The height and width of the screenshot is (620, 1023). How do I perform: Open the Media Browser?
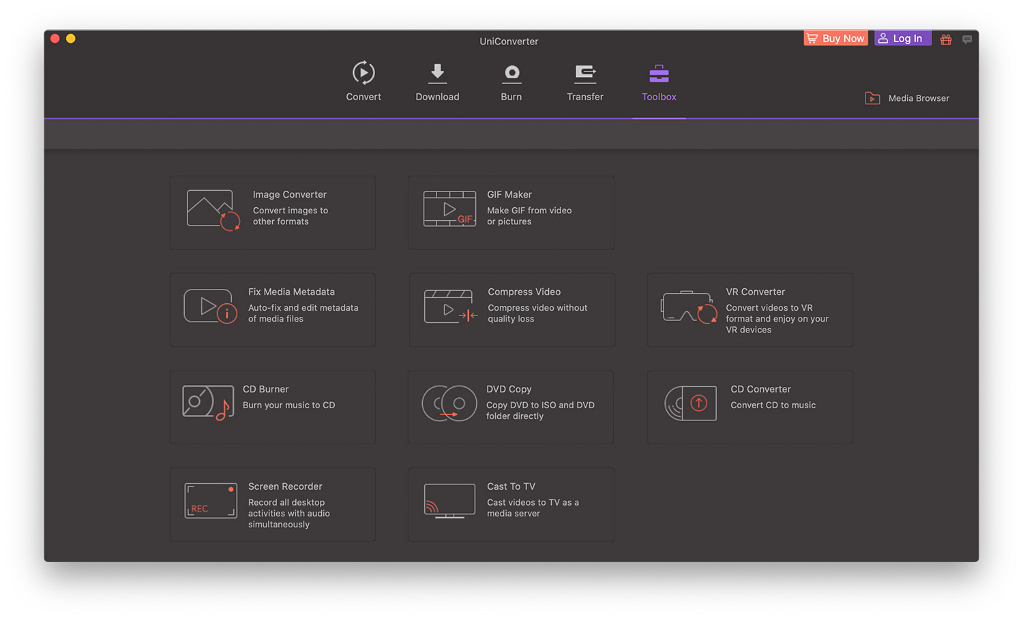click(907, 98)
